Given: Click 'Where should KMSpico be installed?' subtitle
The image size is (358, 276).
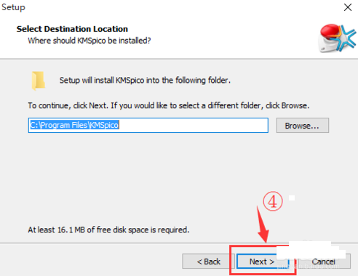Looking at the screenshot, I should [89, 41].
